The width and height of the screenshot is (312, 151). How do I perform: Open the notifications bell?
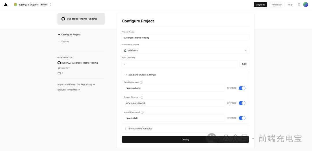click(x=299, y=5)
